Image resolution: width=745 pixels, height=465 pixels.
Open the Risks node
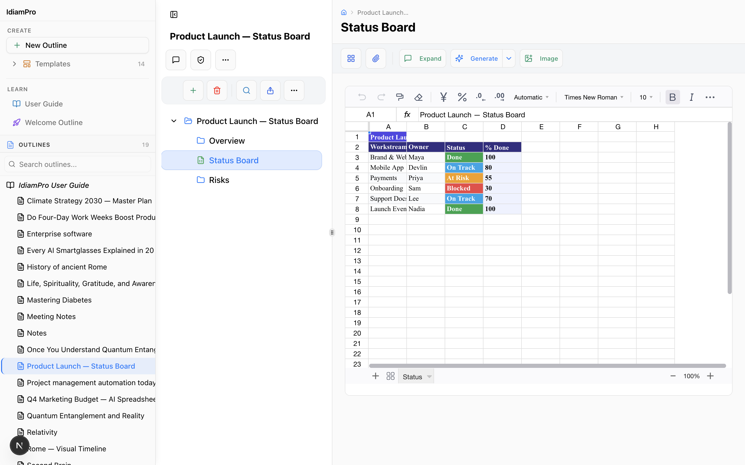pyautogui.click(x=219, y=180)
